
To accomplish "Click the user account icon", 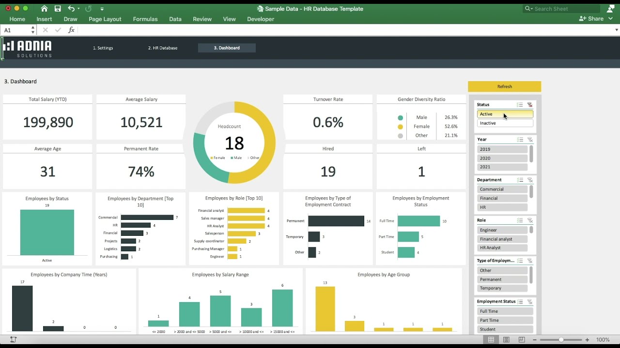I will (610, 9).
